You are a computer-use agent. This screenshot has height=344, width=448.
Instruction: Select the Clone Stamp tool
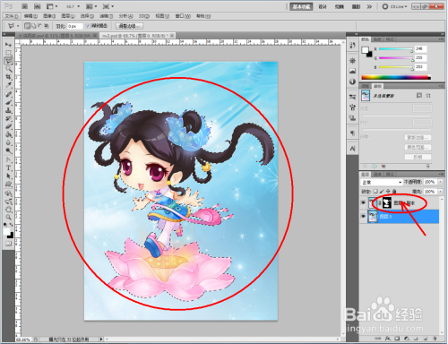point(8,110)
